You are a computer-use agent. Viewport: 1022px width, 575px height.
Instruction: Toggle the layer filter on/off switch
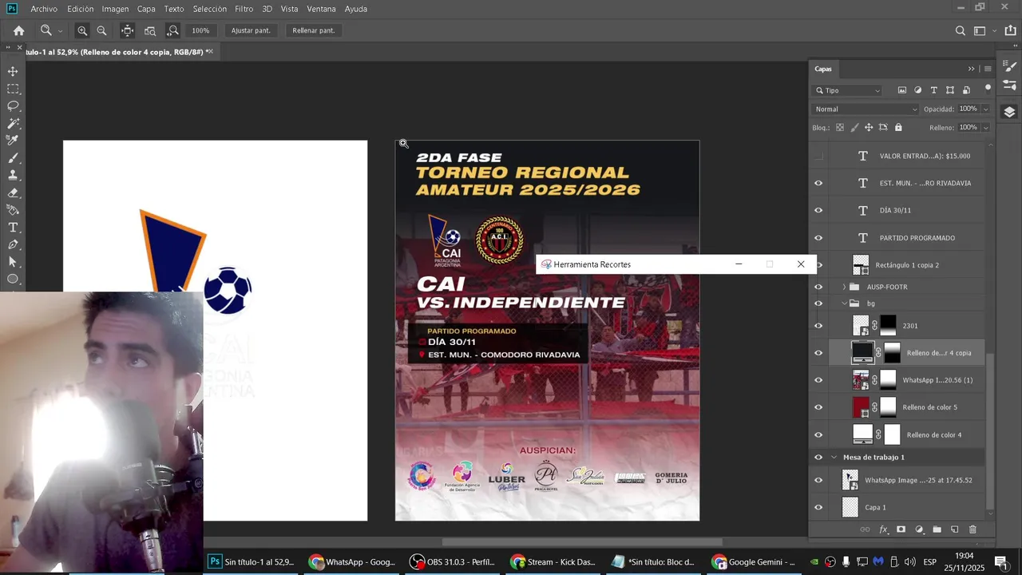point(988,88)
